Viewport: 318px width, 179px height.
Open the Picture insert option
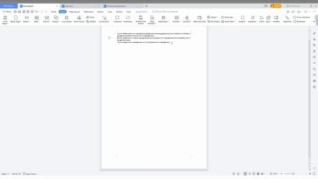47,19
